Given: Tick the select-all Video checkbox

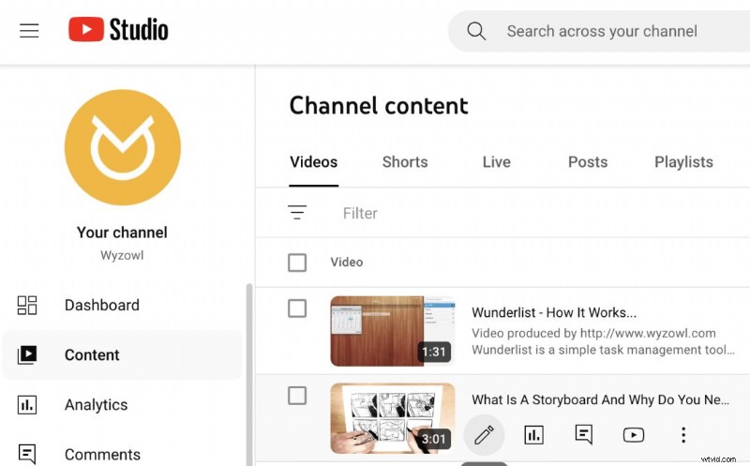Looking at the screenshot, I should 297,263.
